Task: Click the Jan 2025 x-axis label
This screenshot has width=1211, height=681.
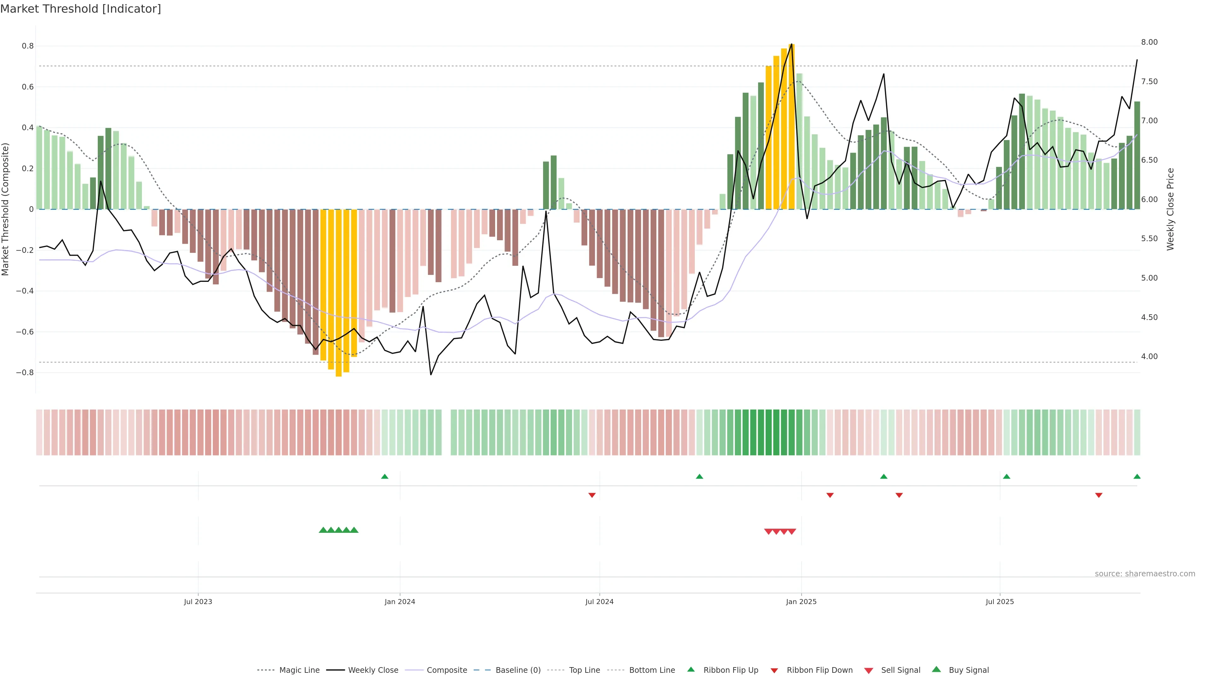Action: click(x=801, y=602)
